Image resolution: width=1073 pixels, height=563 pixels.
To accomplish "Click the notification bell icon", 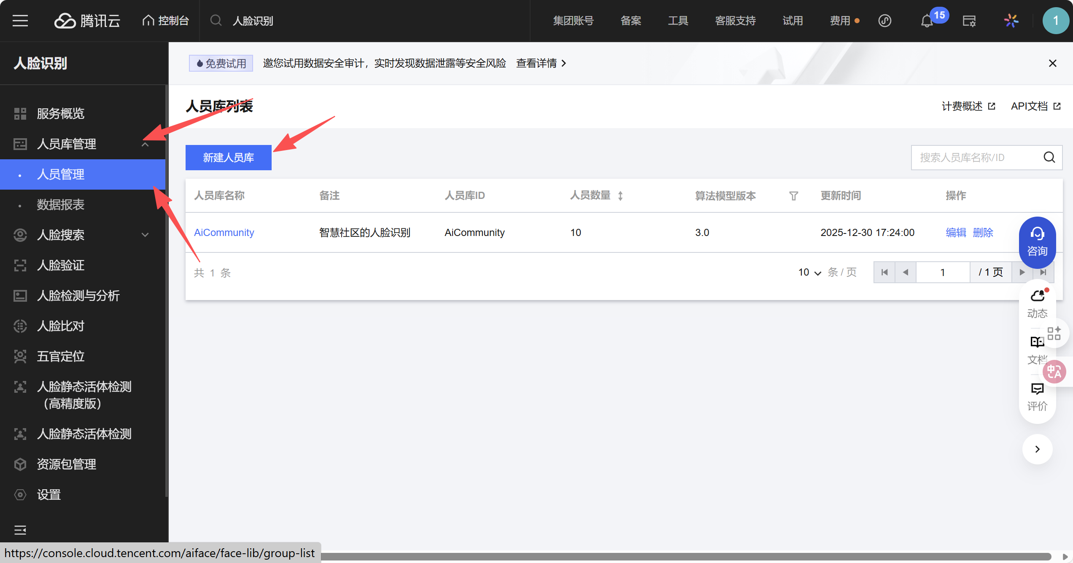I will tap(927, 21).
